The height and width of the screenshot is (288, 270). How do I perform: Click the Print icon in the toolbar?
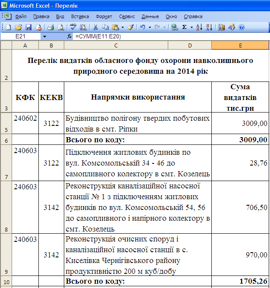pyautogui.click(x=50, y=27)
